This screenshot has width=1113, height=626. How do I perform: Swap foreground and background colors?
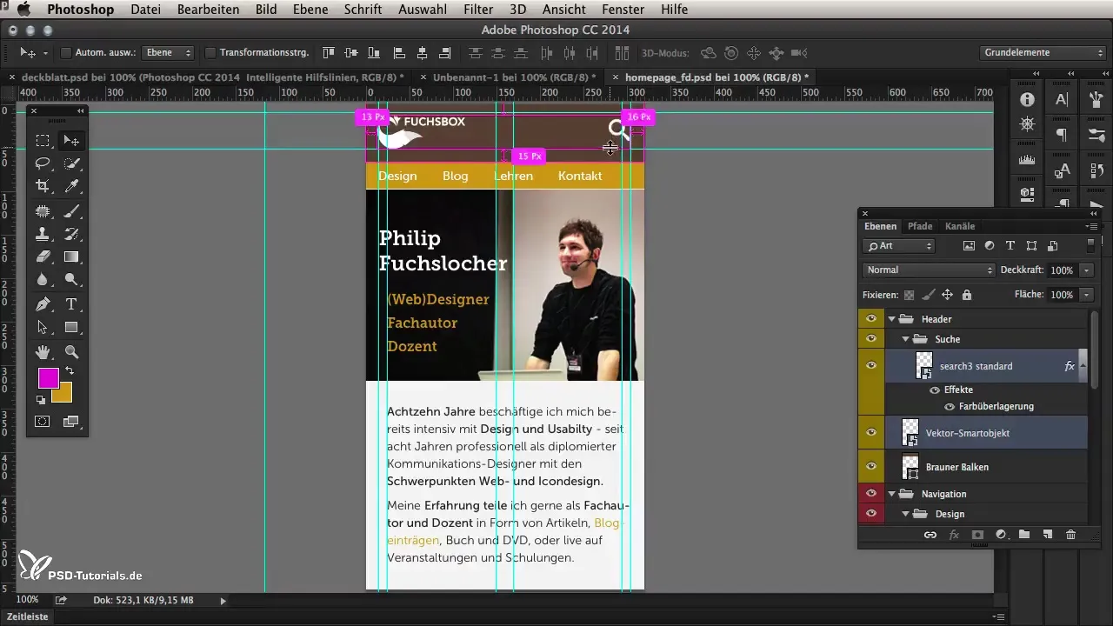click(70, 371)
